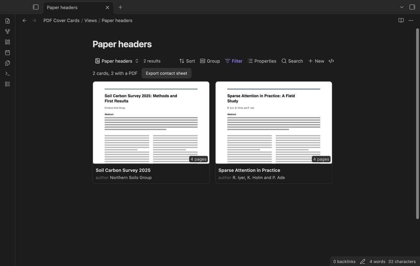Click Views breadcrumb folder
The width and height of the screenshot is (420, 266).
(91, 20)
